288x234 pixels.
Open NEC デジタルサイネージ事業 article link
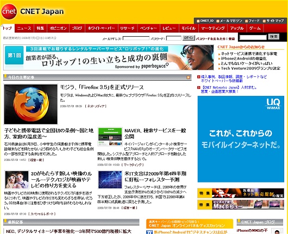[x=68, y=231]
